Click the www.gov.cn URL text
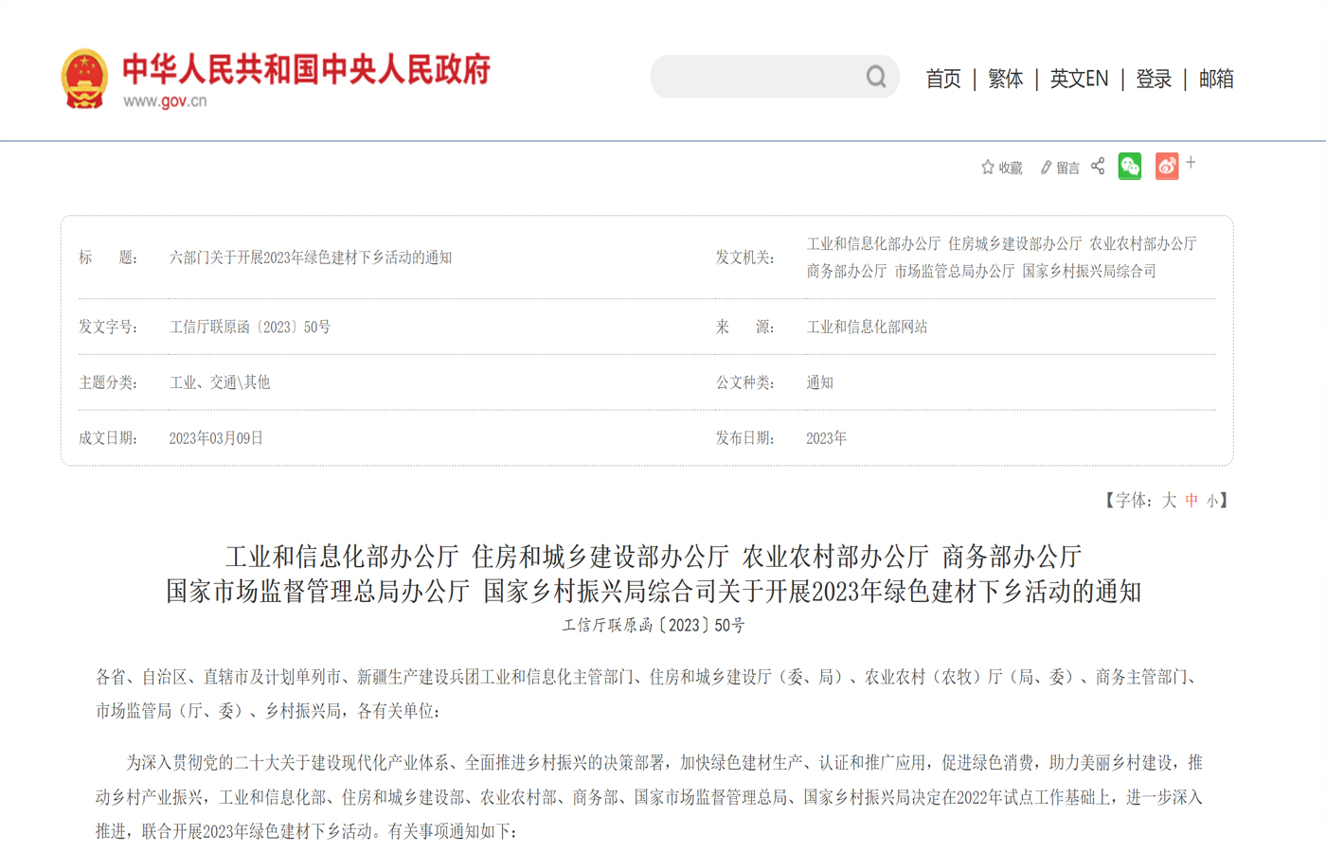This screenshot has height=852, width=1326. tap(165, 101)
